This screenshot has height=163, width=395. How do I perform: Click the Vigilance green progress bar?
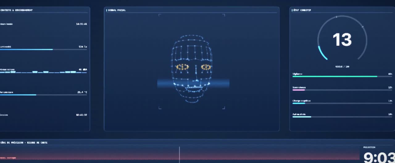342,77
